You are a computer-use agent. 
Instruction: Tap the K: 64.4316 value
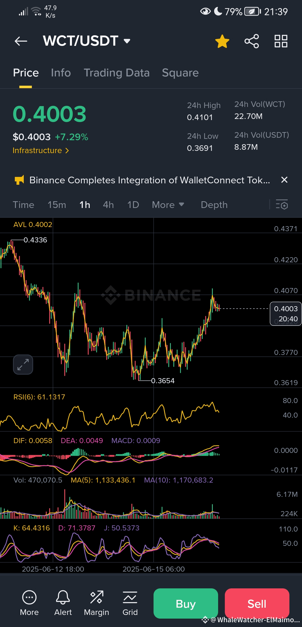pyautogui.click(x=31, y=528)
